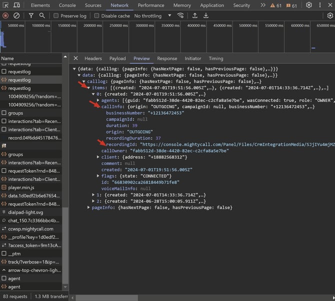Expand the pageInfo object
The height and width of the screenshot is (301, 335).
tap(88, 207)
